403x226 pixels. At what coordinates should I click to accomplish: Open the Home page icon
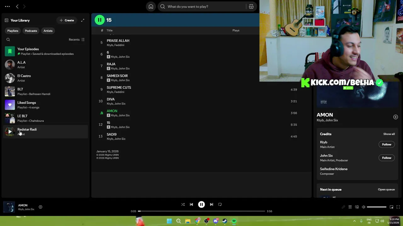(x=151, y=7)
